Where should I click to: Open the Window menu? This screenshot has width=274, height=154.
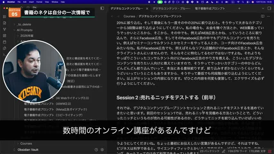(x=55, y=2)
